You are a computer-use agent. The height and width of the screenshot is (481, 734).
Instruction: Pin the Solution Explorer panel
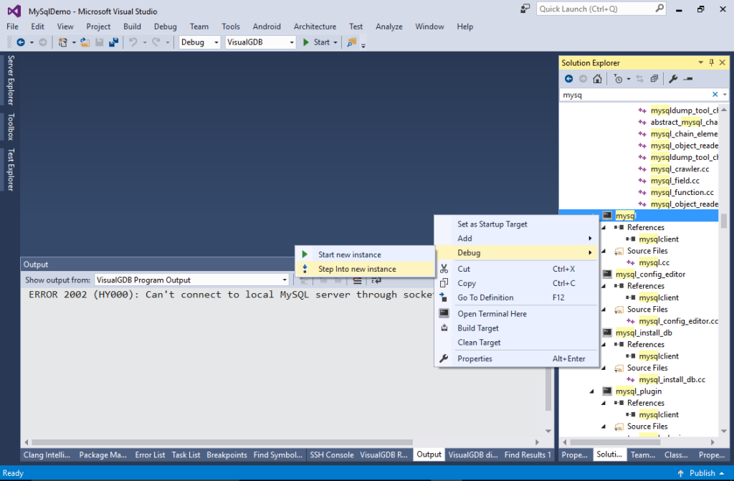(x=712, y=62)
